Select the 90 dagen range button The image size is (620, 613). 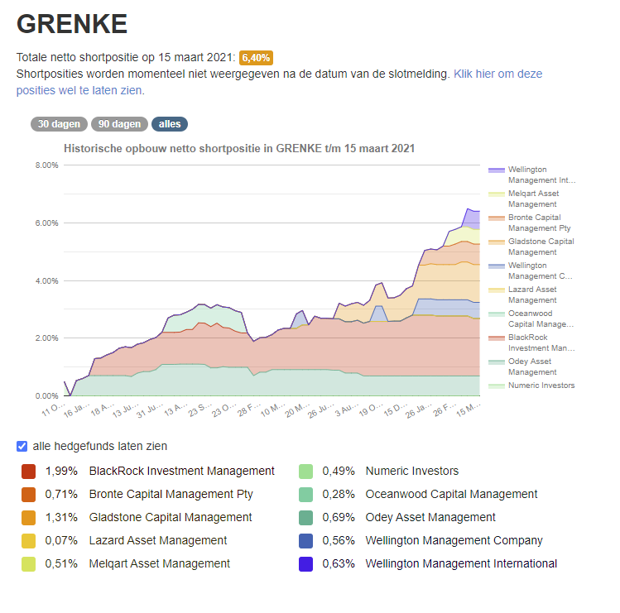pos(119,124)
